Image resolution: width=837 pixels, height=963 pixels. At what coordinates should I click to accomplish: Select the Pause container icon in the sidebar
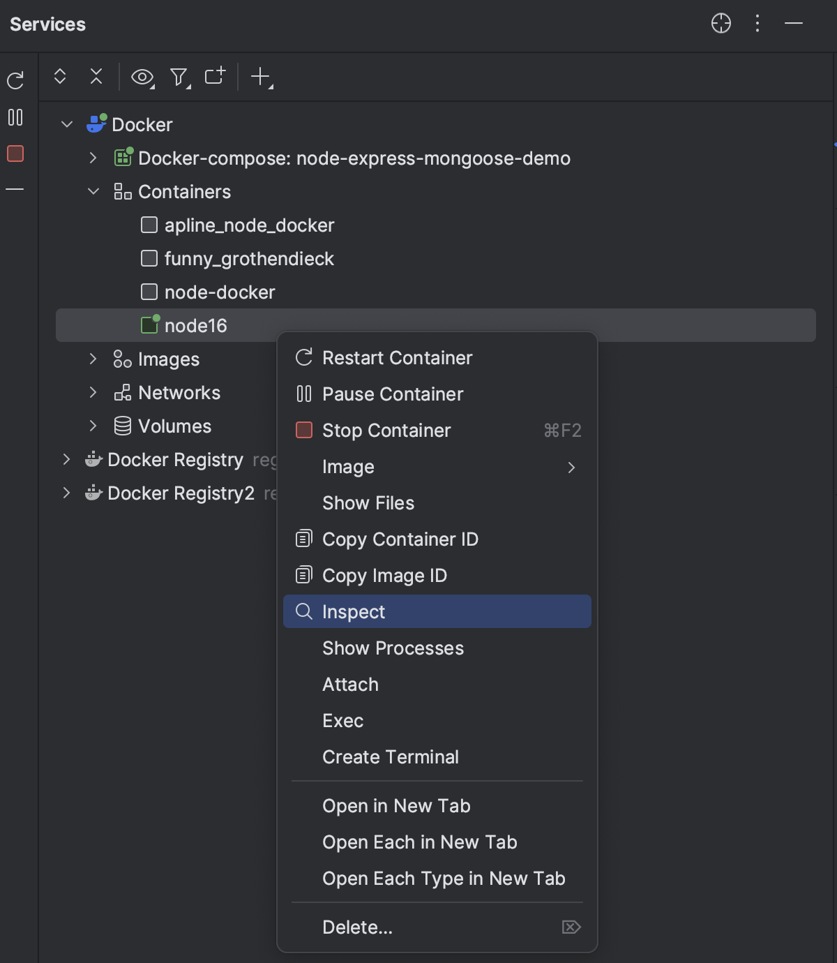tap(15, 118)
